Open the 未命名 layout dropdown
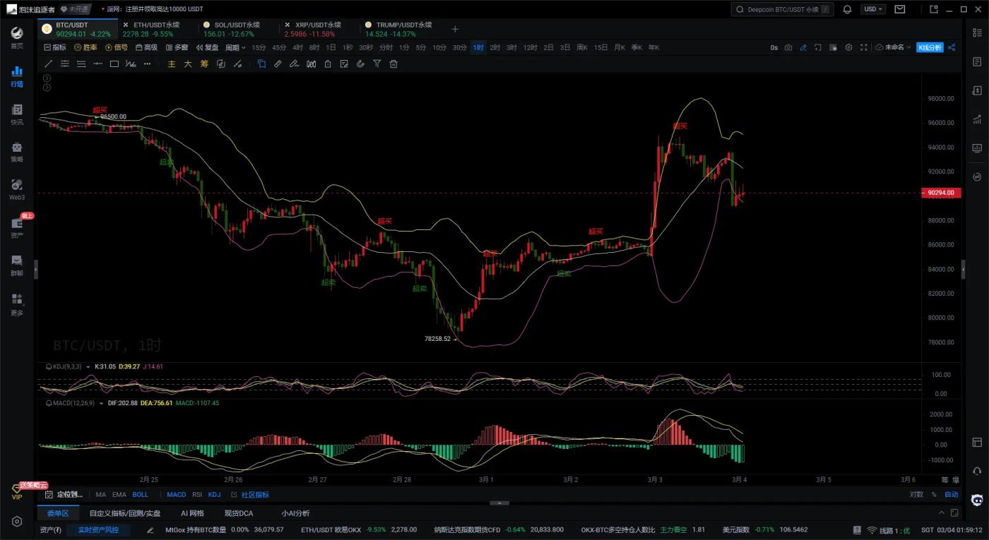 point(893,47)
